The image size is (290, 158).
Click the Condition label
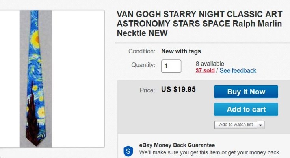coord(141,51)
